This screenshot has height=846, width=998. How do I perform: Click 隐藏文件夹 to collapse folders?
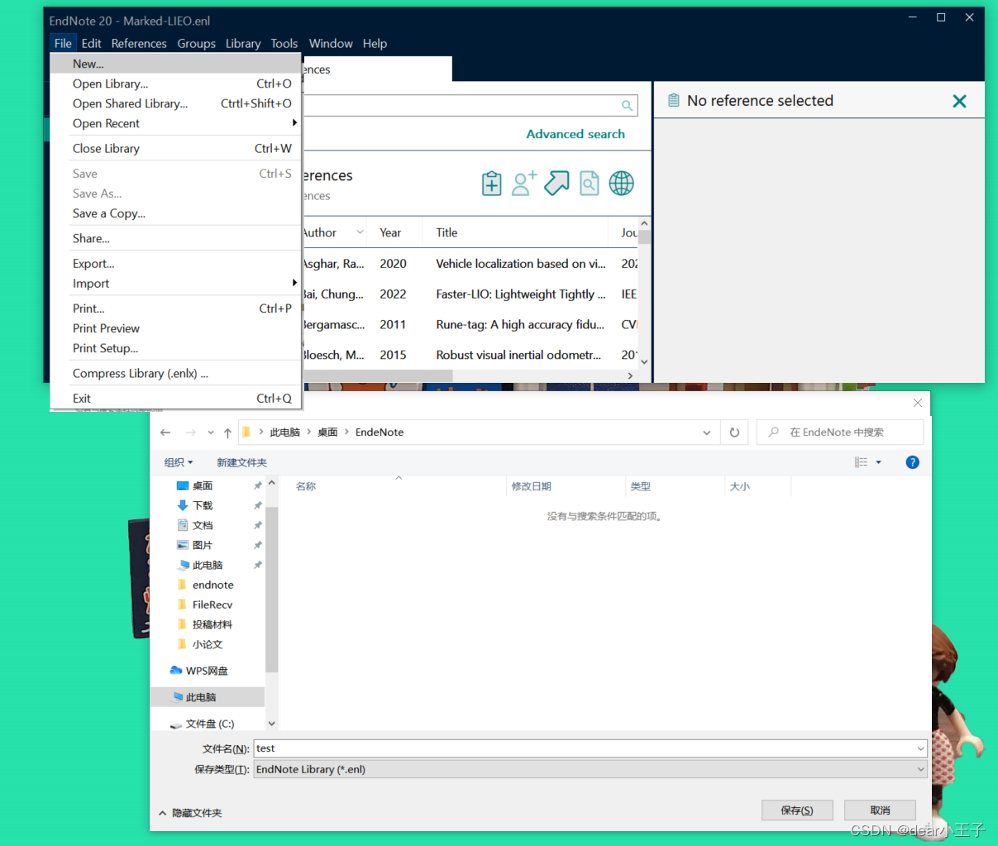point(190,813)
